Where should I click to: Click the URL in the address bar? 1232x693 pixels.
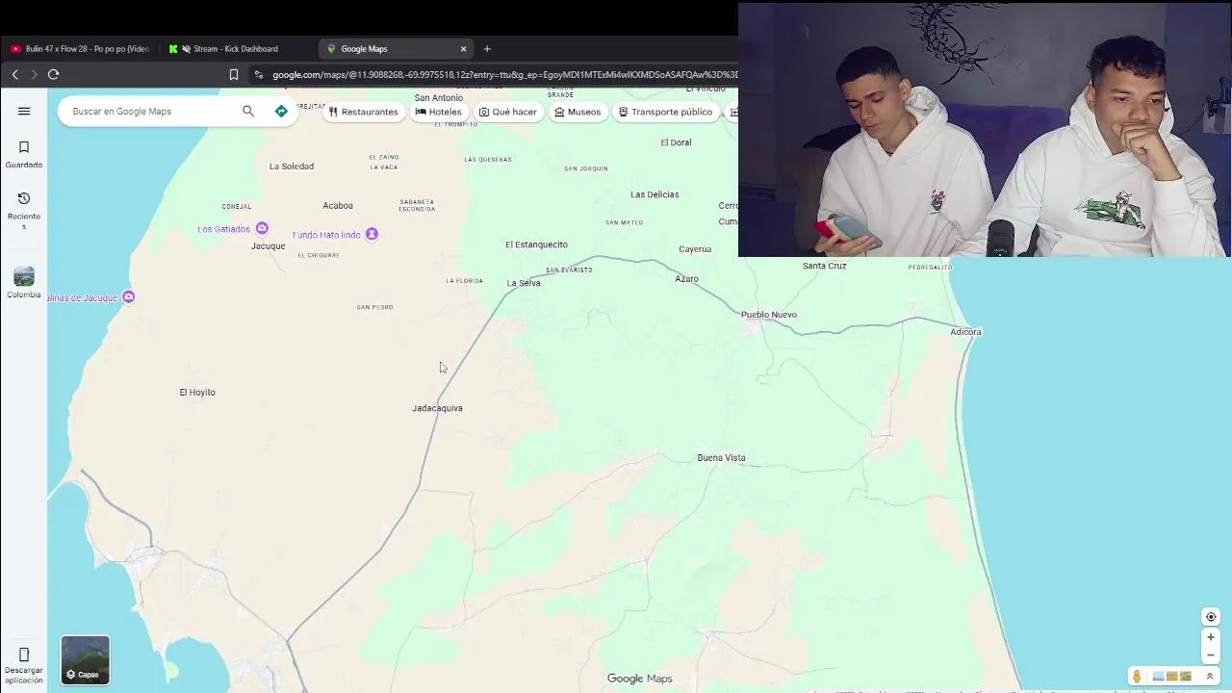[503, 74]
